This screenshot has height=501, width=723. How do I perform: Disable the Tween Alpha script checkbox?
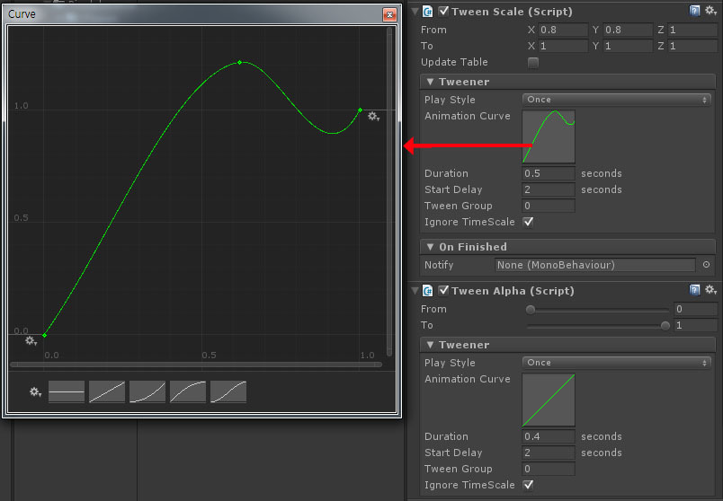(443, 290)
